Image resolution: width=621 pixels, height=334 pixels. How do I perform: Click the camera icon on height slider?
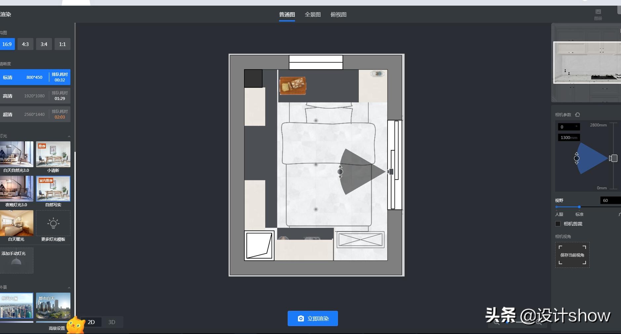pos(613,158)
